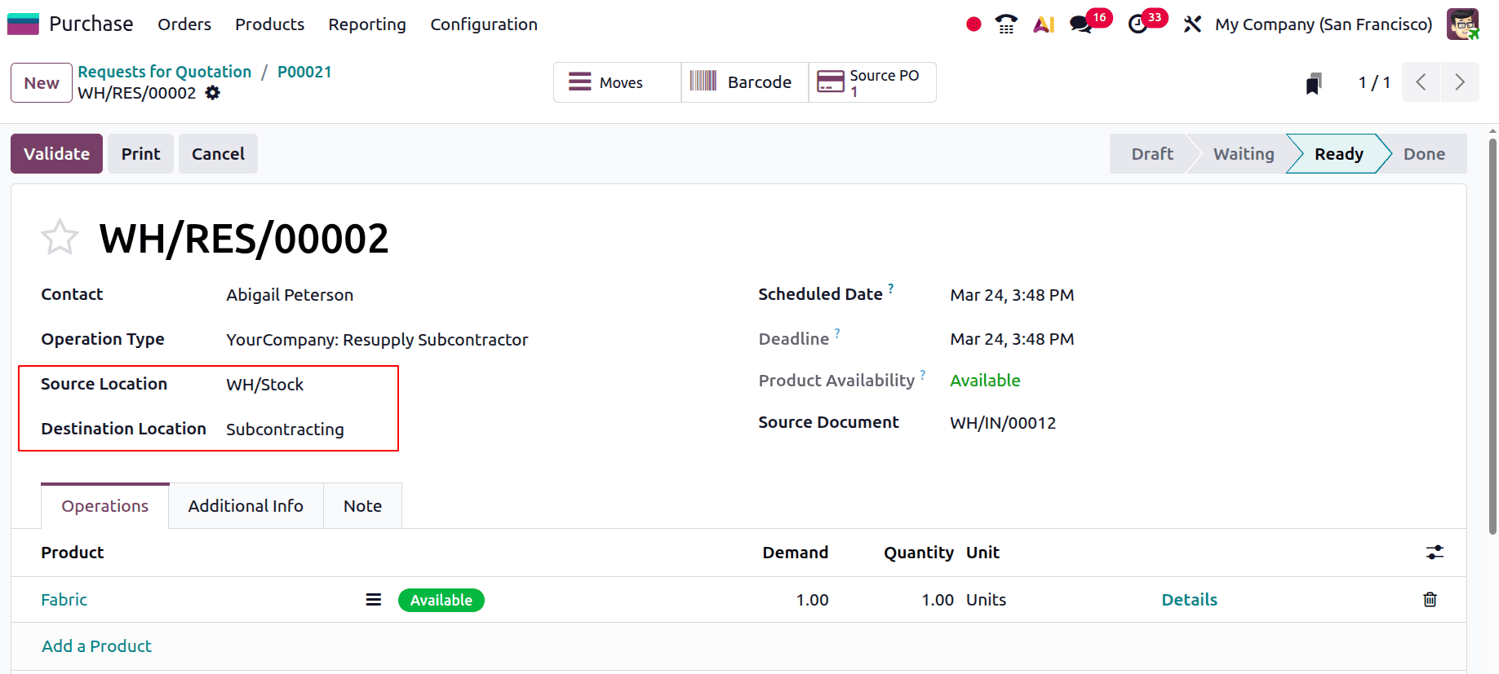Click the Waiting status stage
The height and width of the screenshot is (674, 1499).
(1244, 154)
